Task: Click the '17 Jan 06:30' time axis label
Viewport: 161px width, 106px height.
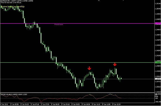Action: [x=24, y=104]
